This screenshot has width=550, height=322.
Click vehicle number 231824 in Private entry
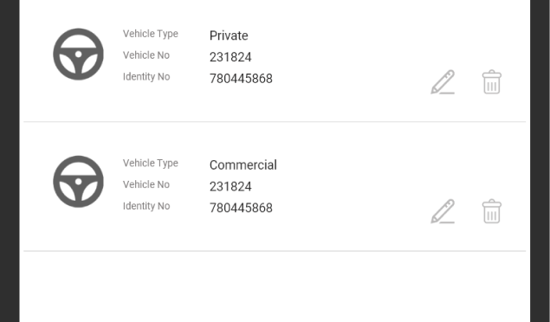230,57
